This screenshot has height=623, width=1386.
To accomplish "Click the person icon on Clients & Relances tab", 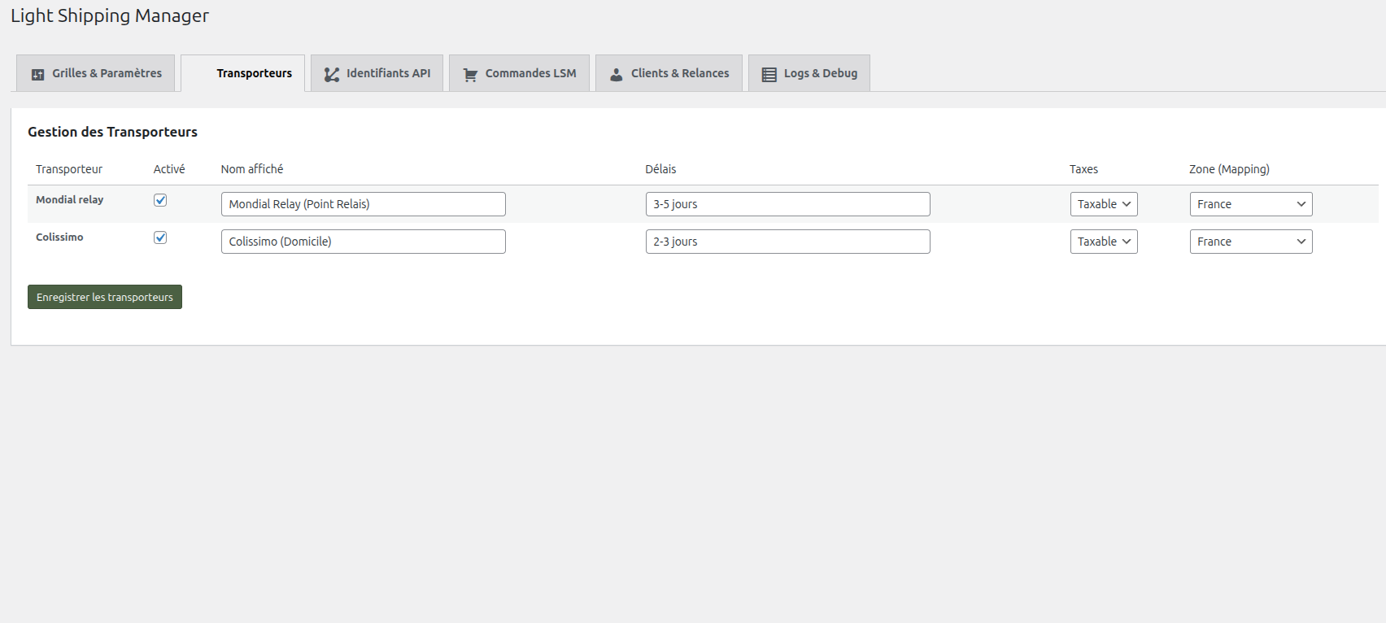I will pos(617,74).
